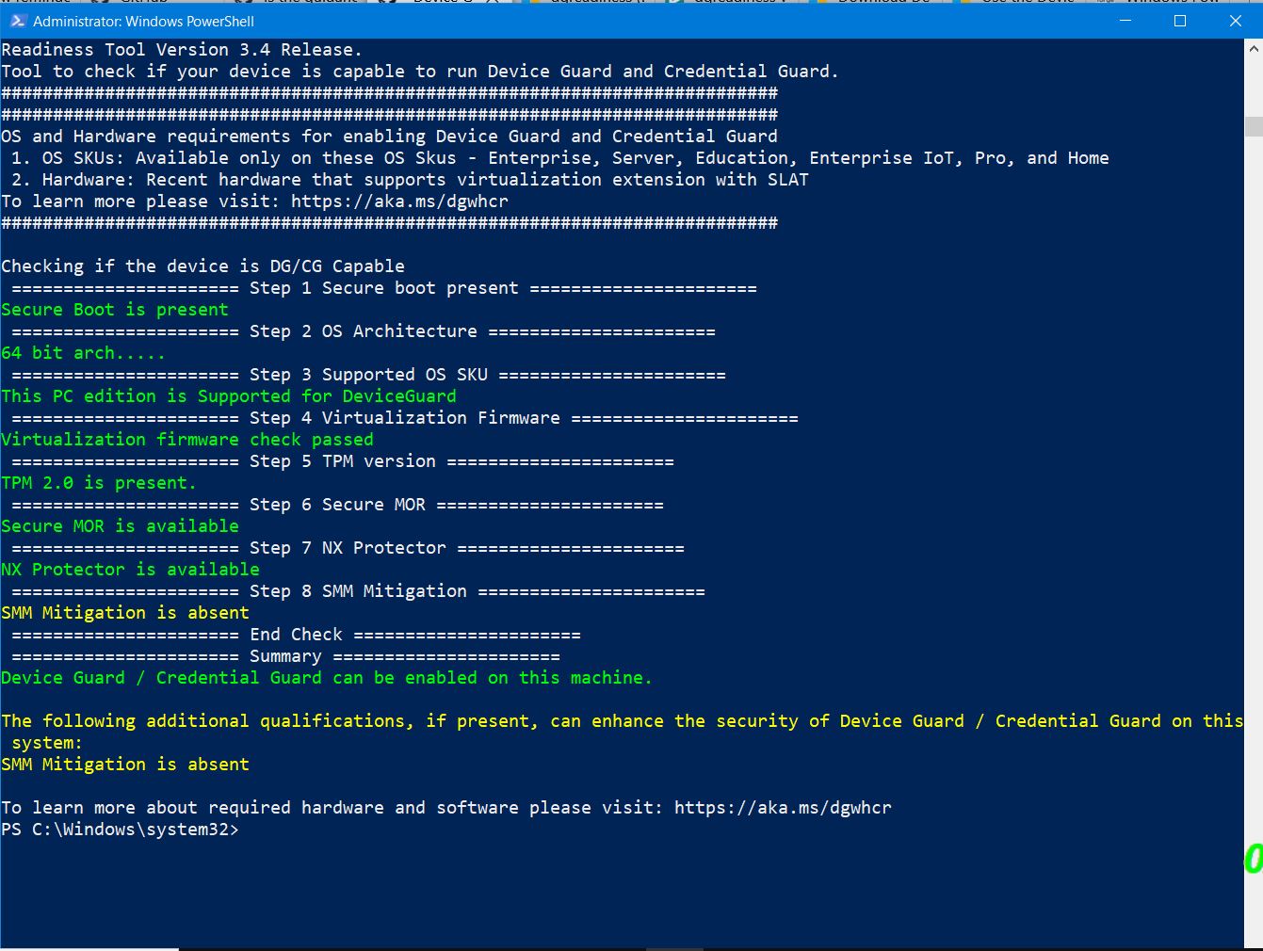Maximize the PowerShell window
This screenshot has height=951, width=1263.
point(1179,21)
